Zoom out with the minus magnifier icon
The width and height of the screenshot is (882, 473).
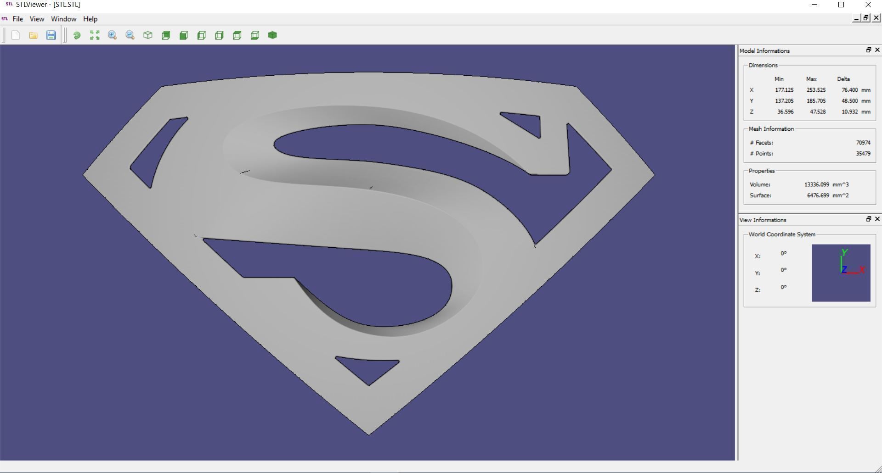pos(130,35)
